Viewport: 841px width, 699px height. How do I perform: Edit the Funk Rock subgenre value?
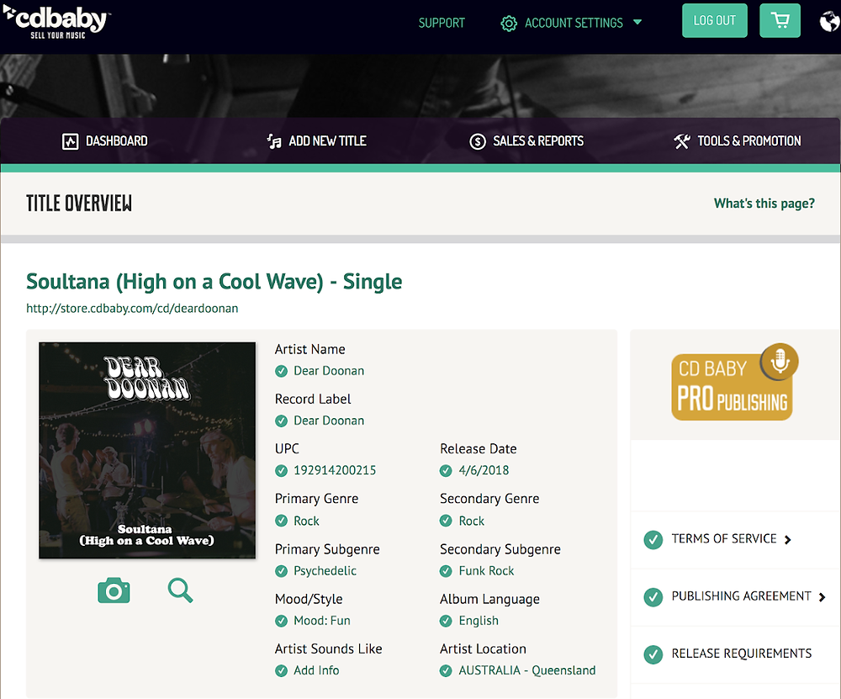pyautogui.click(x=486, y=571)
